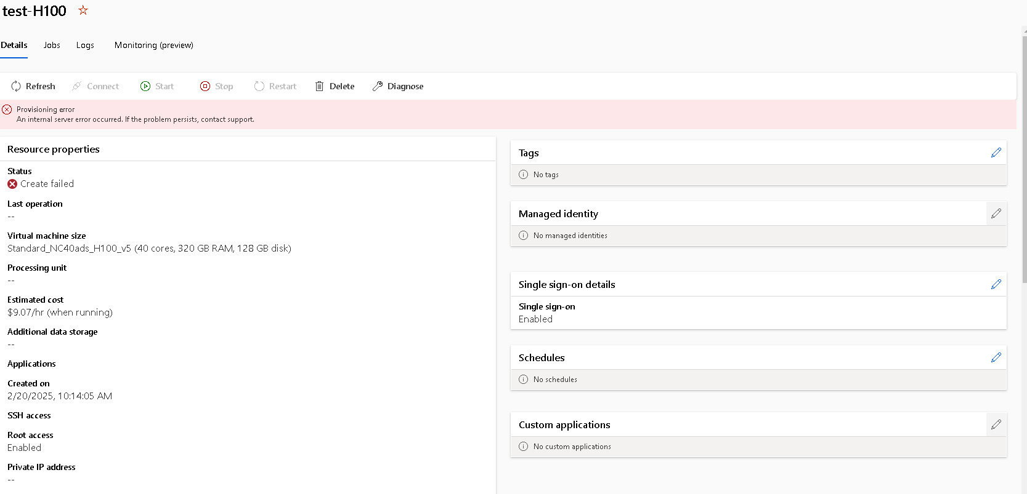Screen dimensions: 1027x494
Task: Open the Jobs tab
Action: coord(52,45)
